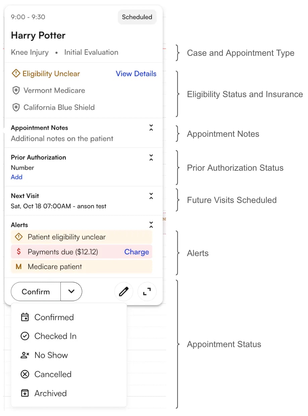Collapse the Alerts section

(x=151, y=225)
